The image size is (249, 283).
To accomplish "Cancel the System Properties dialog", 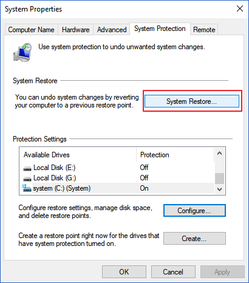I will (x=173, y=272).
